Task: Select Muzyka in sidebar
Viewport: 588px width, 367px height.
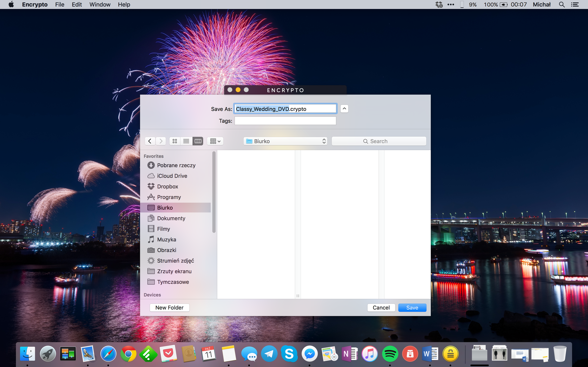Action: (176, 239)
